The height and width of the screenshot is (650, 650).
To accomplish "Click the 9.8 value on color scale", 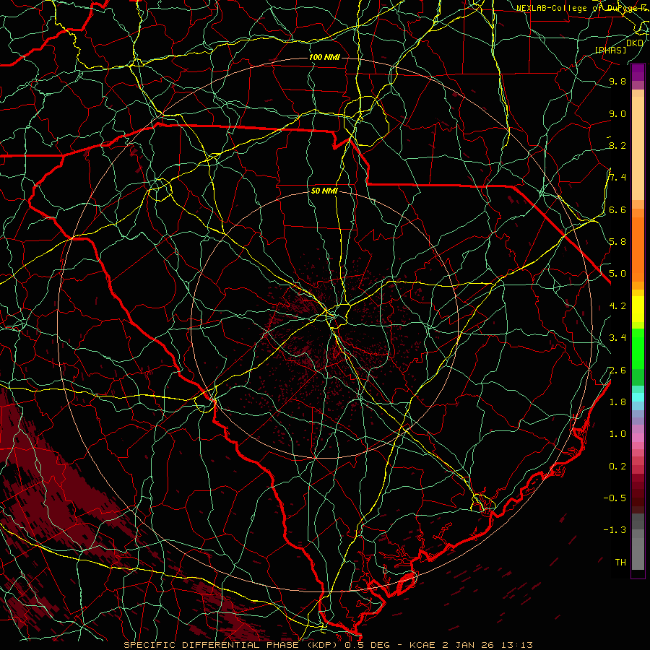I will (617, 81).
